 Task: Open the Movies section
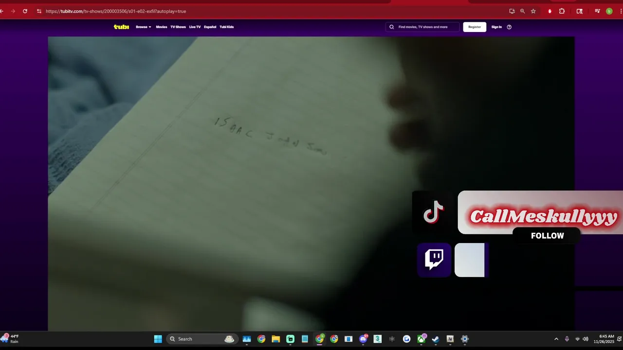point(161,27)
